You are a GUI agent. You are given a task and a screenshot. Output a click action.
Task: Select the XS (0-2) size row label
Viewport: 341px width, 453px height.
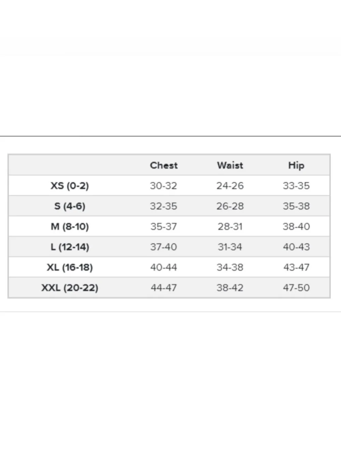pos(70,186)
